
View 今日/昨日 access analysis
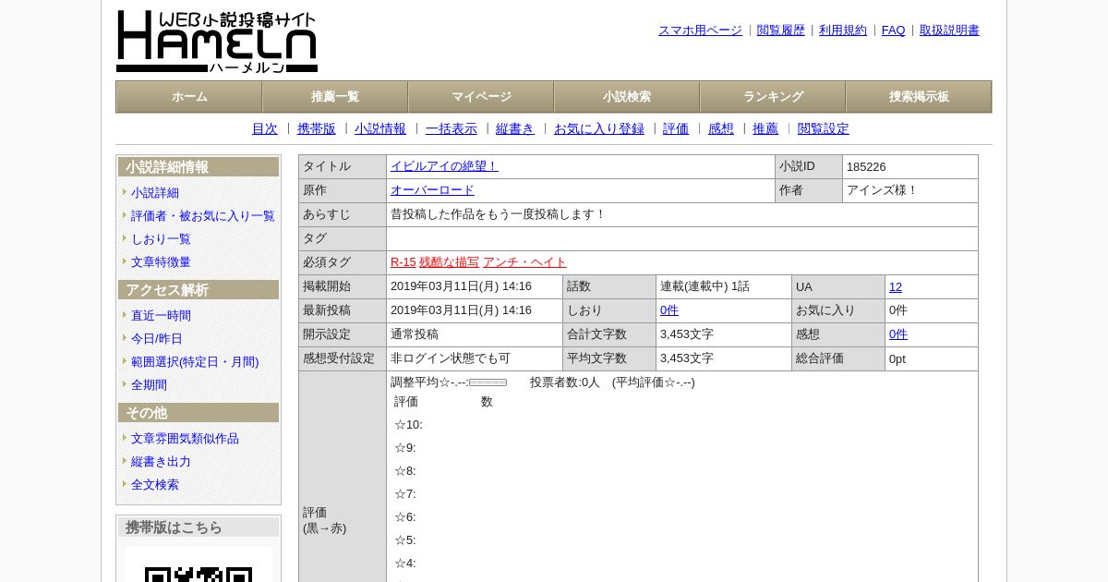click(x=157, y=339)
